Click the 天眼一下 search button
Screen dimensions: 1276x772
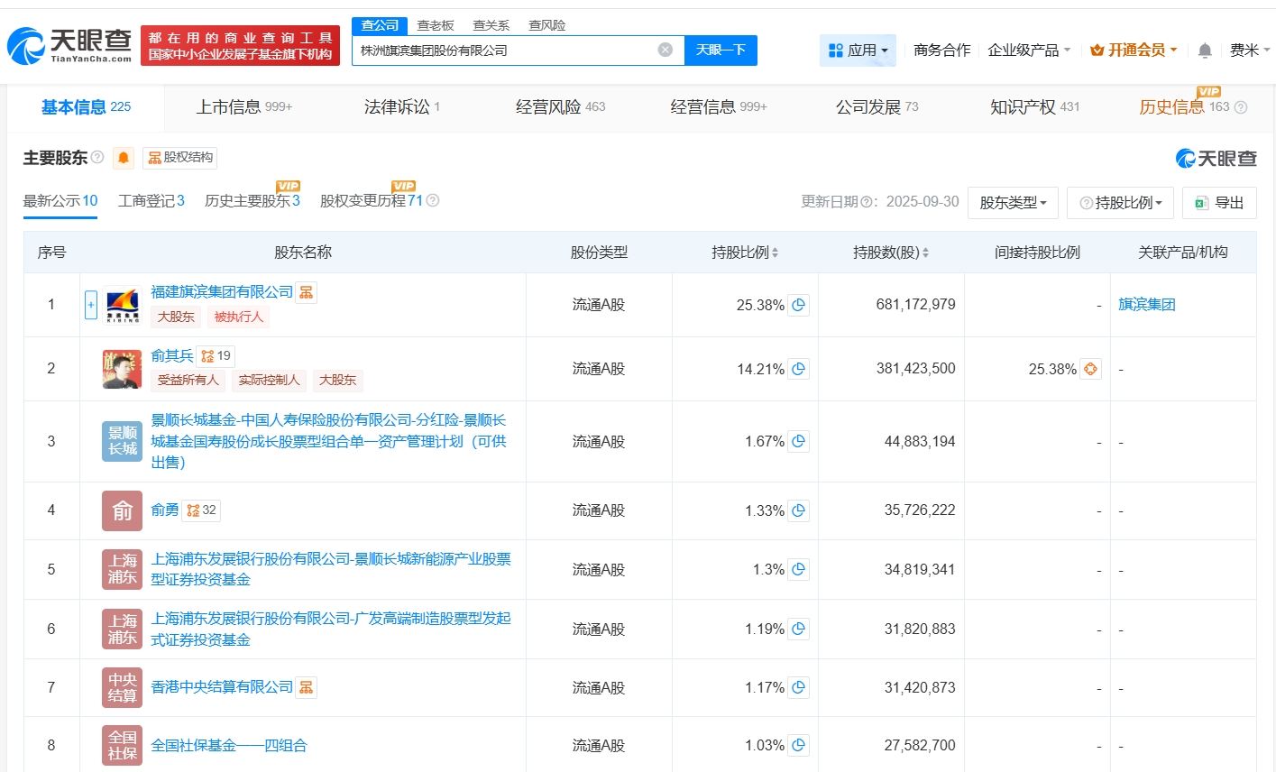click(x=721, y=50)
